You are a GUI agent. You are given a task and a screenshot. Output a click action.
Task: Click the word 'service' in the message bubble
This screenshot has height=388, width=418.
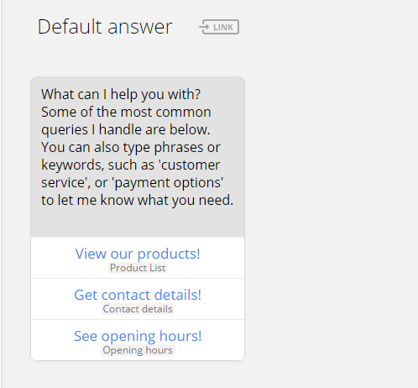[x=63, y=183]
